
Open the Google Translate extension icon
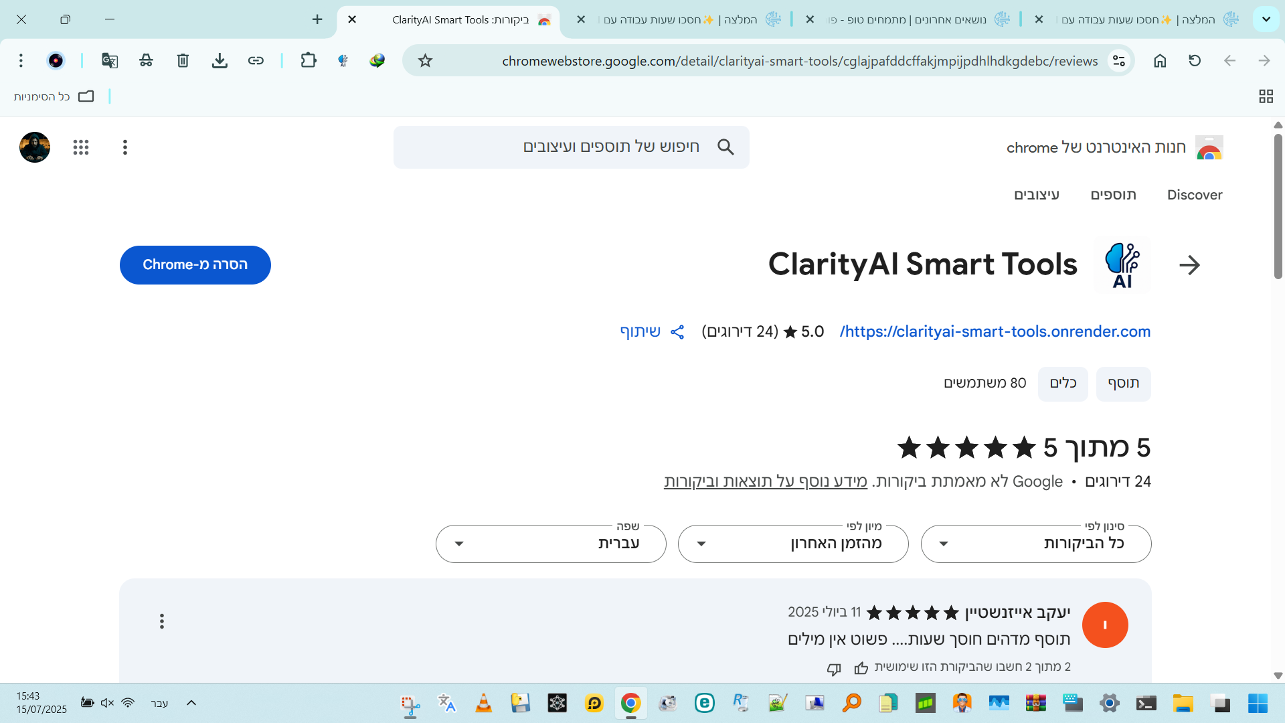(x=110, y=61)
